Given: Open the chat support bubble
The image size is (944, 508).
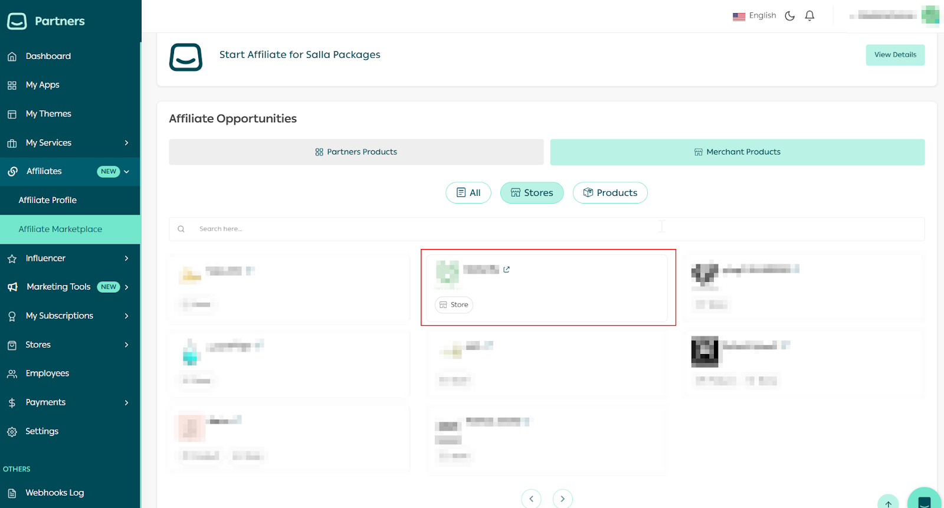Looking at the screenshot, I should point(924,499).
